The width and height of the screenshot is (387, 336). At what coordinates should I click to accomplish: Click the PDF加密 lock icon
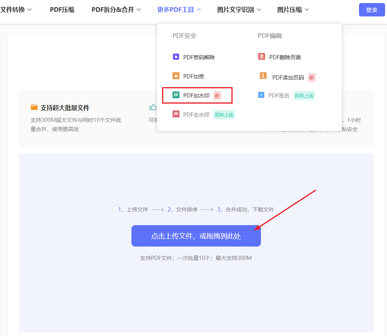pyautogui.click(x=176, y=76)
